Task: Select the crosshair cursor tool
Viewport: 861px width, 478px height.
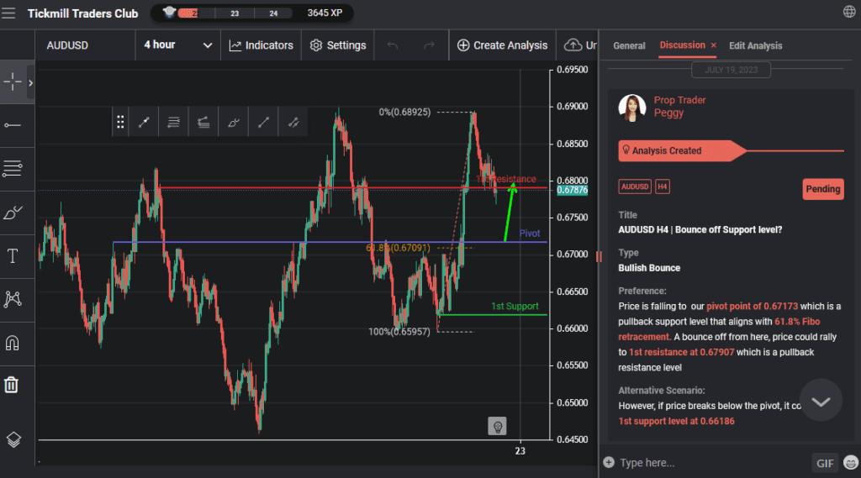Action: point(13,82)
